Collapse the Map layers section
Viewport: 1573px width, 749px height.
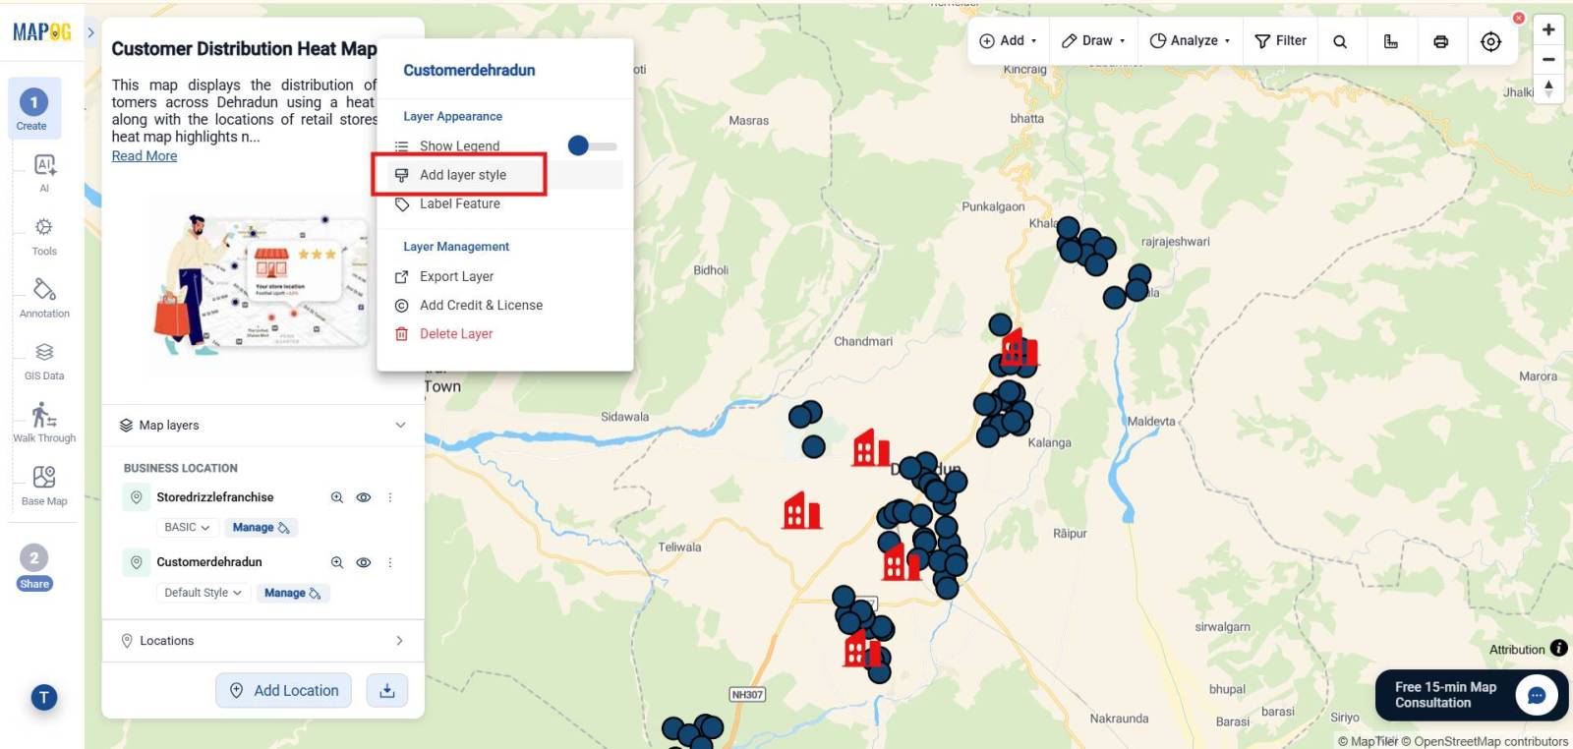400,425
